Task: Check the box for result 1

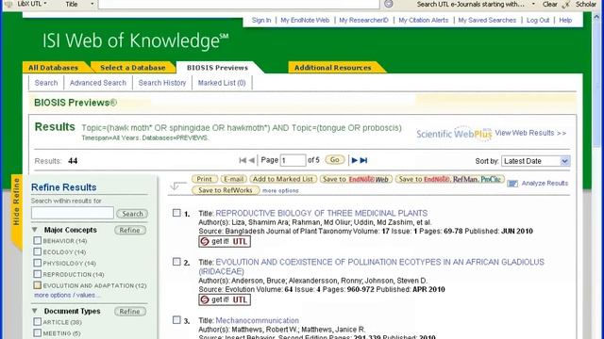Action: coord(176,213)
